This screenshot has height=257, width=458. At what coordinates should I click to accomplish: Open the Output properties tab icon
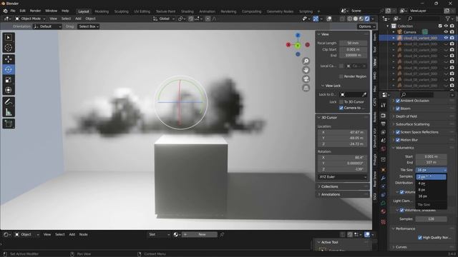pos(384,124)
